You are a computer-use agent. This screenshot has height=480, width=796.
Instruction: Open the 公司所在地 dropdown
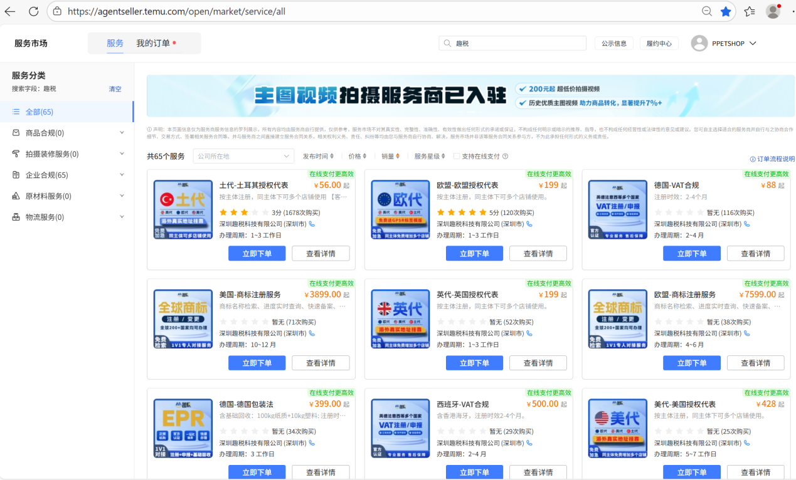click(243, 156)
